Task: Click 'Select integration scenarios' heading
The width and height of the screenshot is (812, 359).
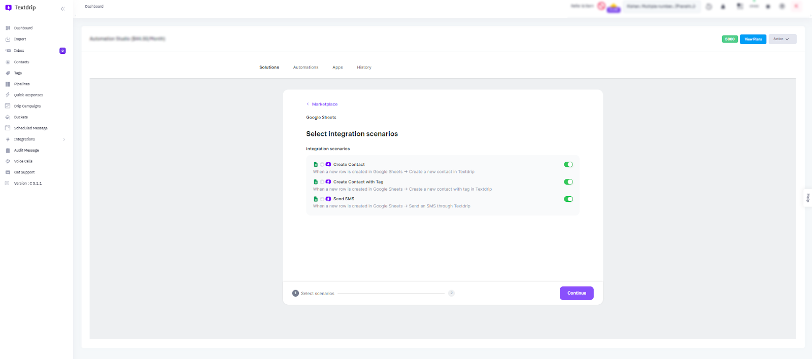Action: (x=352, y=134)
